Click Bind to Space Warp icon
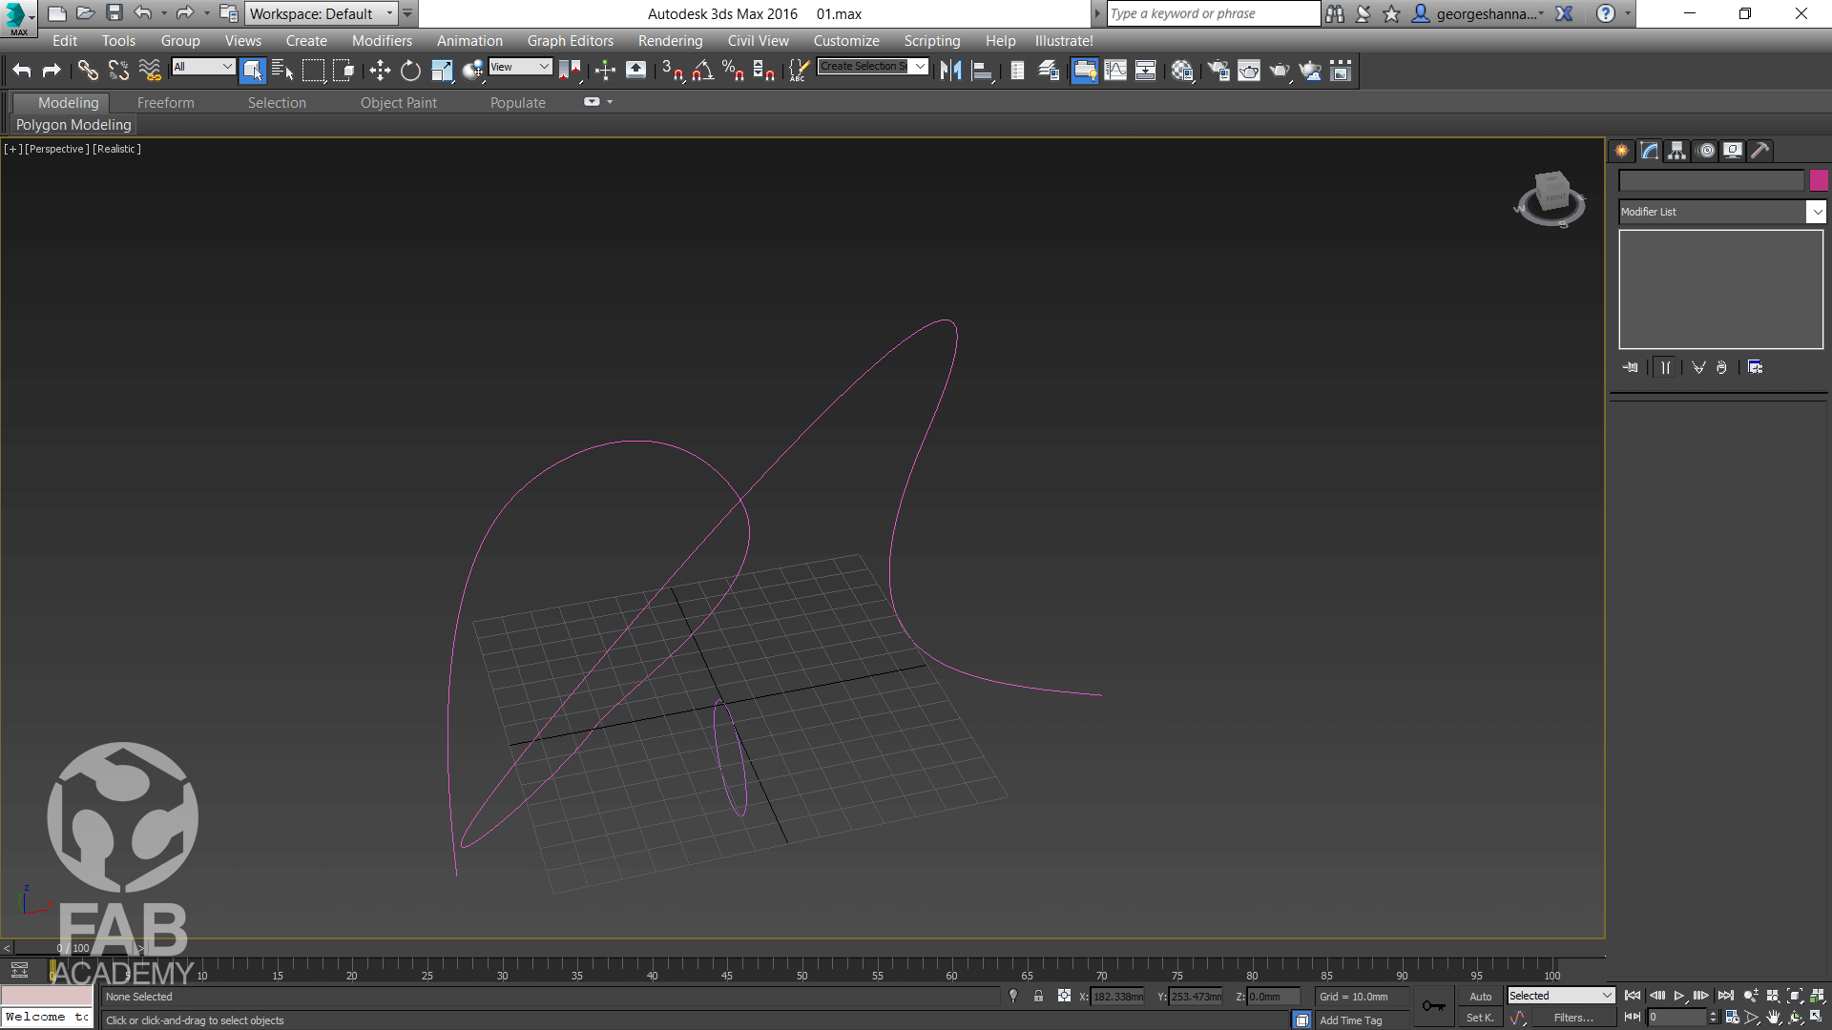Viewport: 1832px width, 1030px height. (150, 70)
